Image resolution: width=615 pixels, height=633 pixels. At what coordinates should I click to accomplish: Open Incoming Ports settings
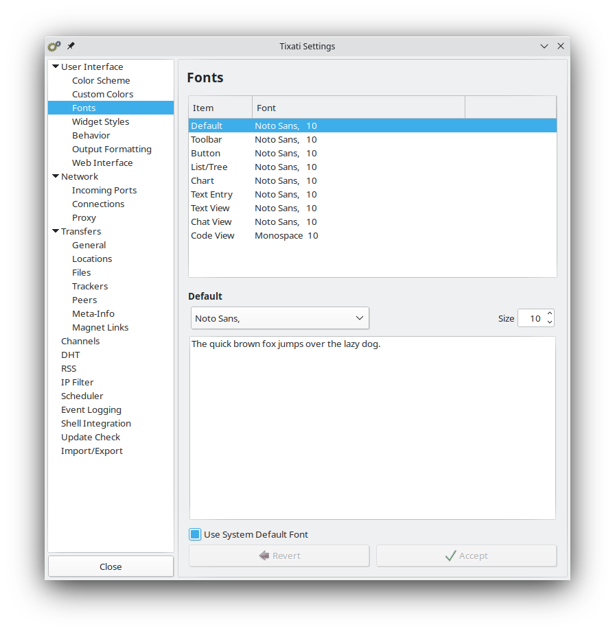(104, 190)
